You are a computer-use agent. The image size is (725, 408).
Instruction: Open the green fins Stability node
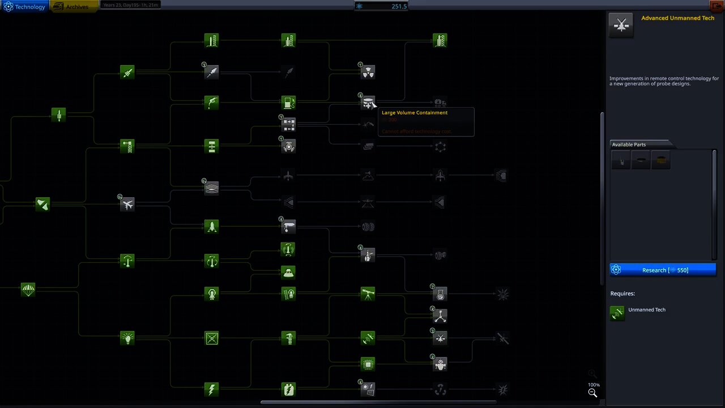42,204
